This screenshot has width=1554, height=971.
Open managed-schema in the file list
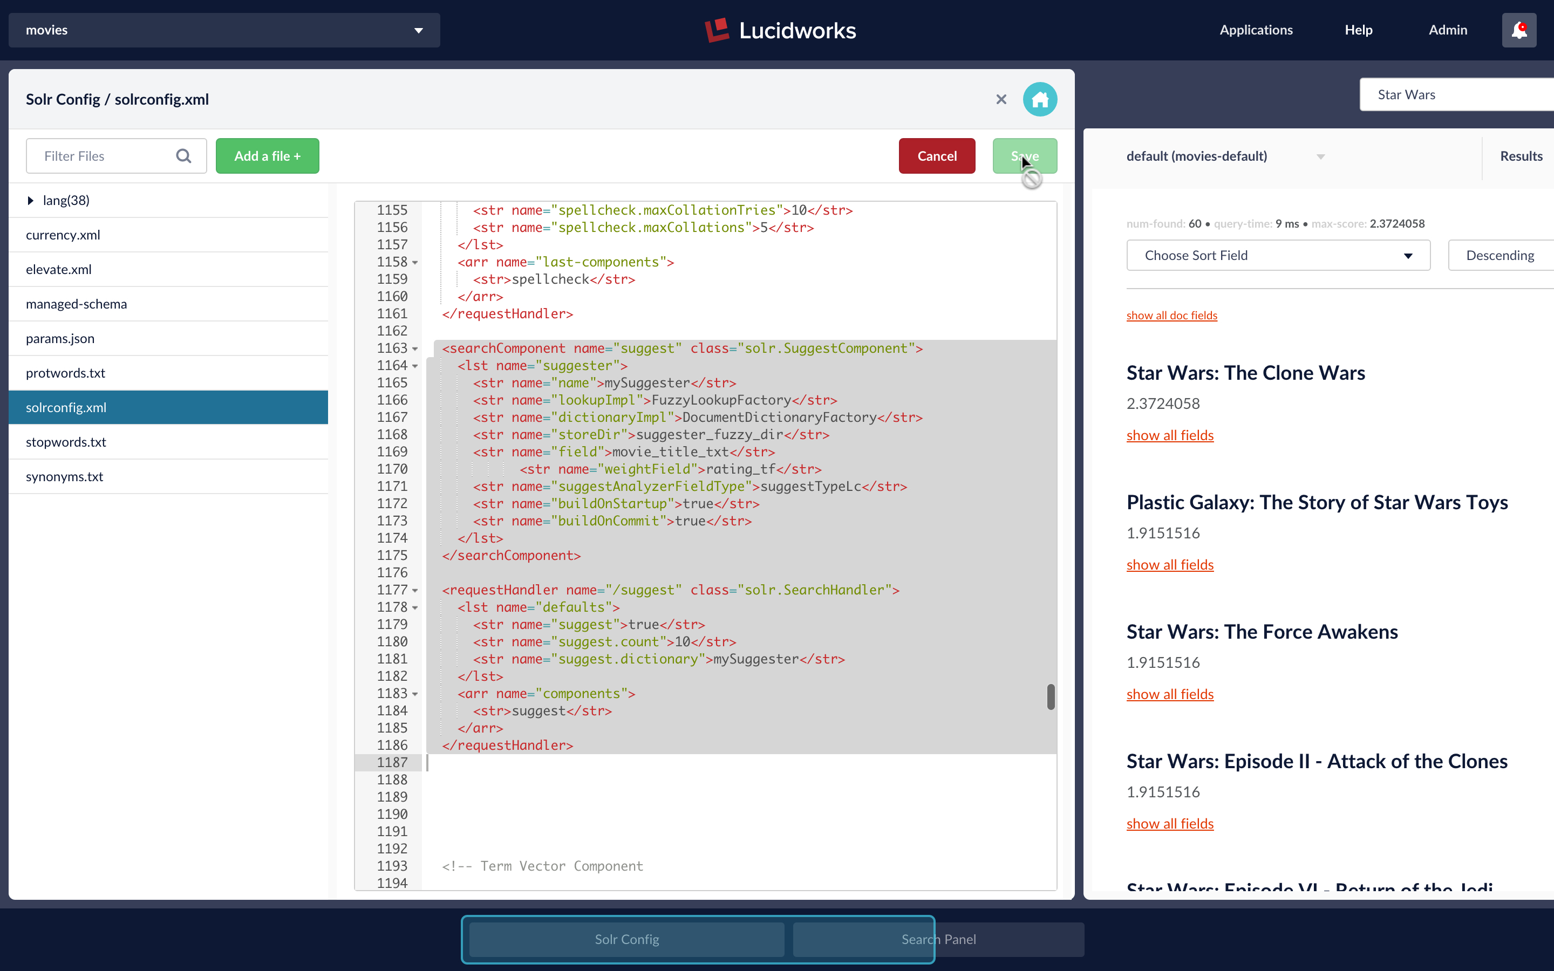point(168,304)
